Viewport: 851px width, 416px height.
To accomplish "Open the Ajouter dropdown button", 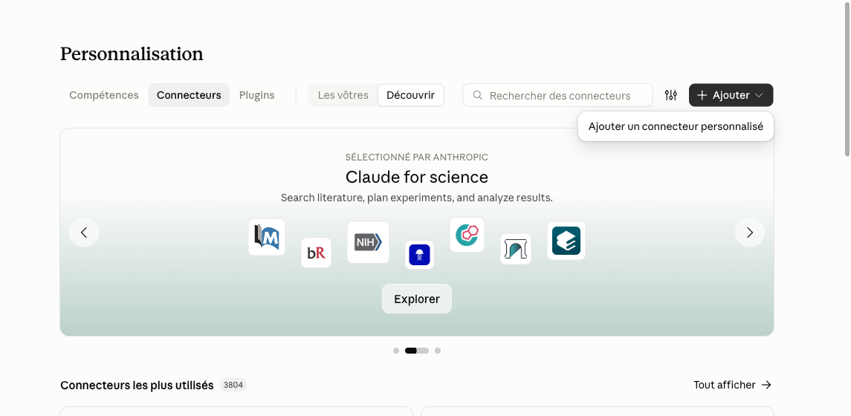I will (731, 95).
